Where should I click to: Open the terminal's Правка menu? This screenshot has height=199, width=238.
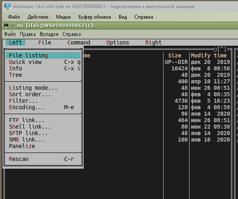(28, 34)
